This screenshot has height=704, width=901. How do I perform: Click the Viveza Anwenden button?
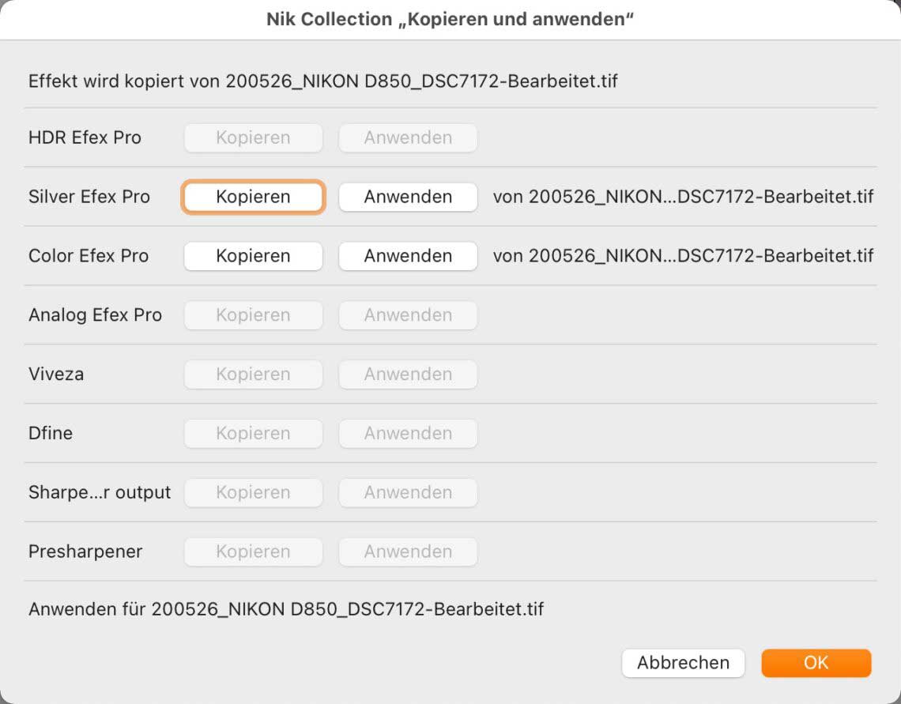coord(408,375)
